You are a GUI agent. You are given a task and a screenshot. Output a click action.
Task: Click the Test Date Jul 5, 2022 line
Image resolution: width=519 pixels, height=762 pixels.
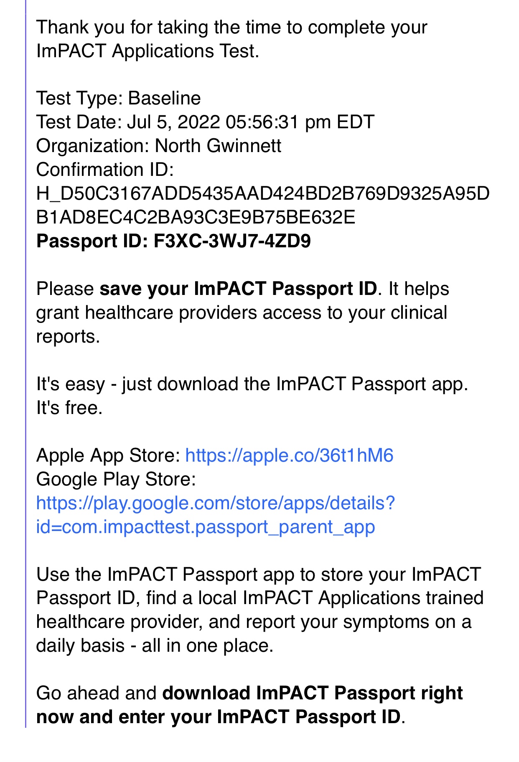[x=205, y=122]
